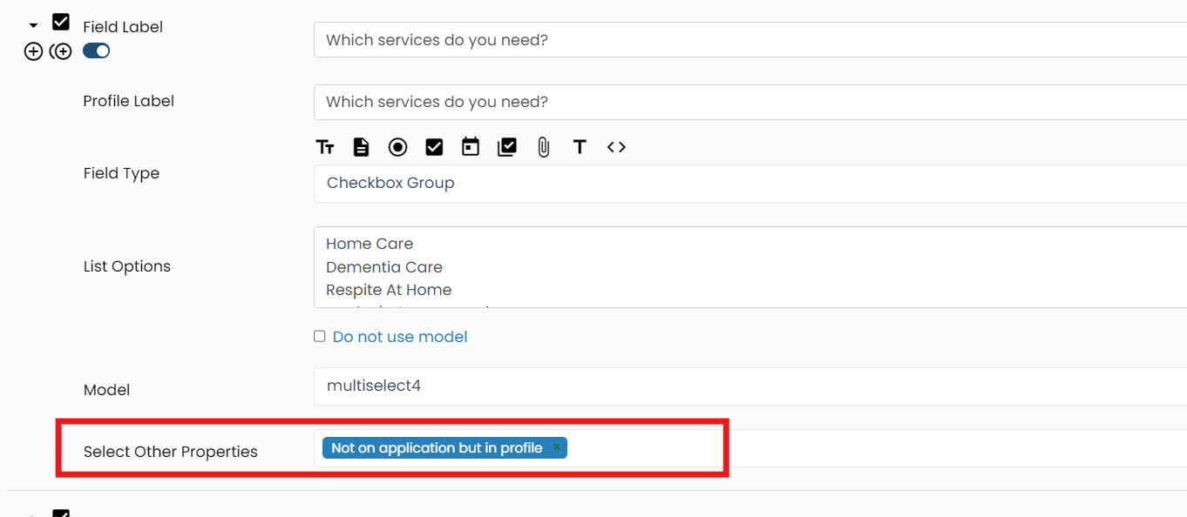Click into the Model input field
This screenshot has width=1187, height=517.
750,386
